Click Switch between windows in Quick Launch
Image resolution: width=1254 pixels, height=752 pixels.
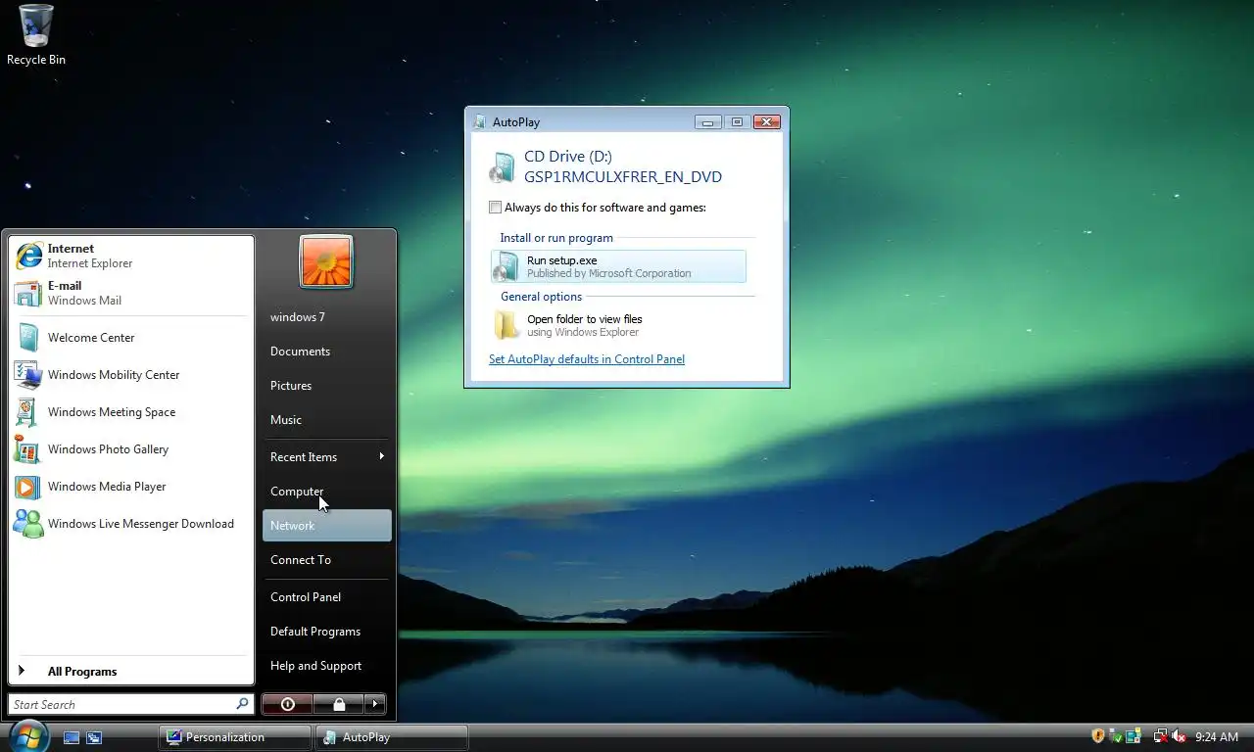(x=94, y=737)
